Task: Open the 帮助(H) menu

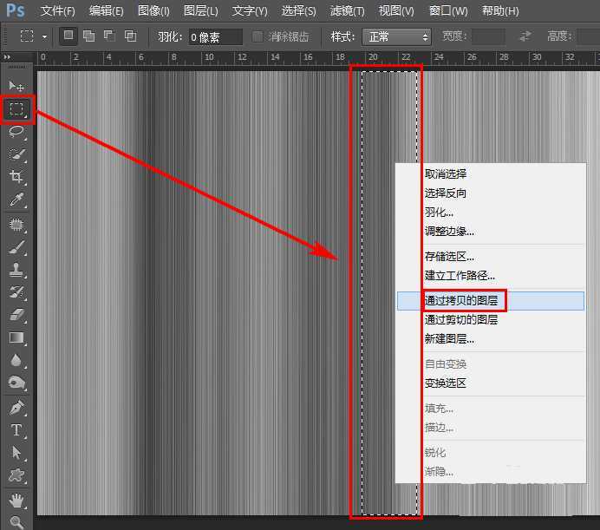Action: tap(500, 10)
